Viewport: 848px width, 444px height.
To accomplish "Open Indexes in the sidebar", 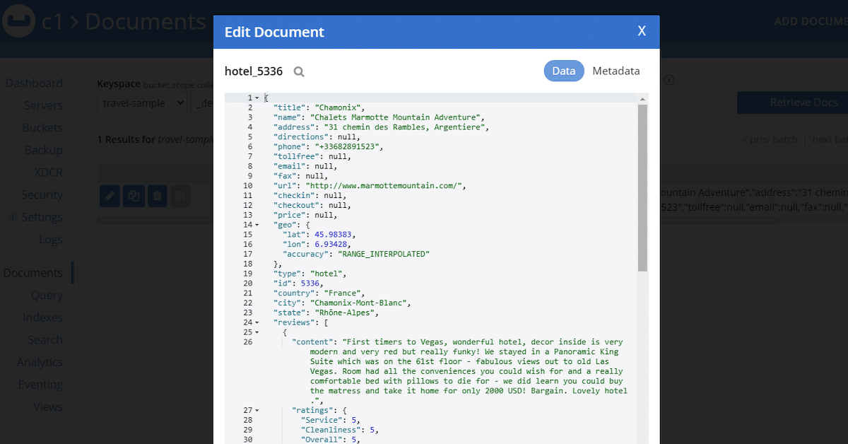I will pyautogui.click(x=42, y=317).
